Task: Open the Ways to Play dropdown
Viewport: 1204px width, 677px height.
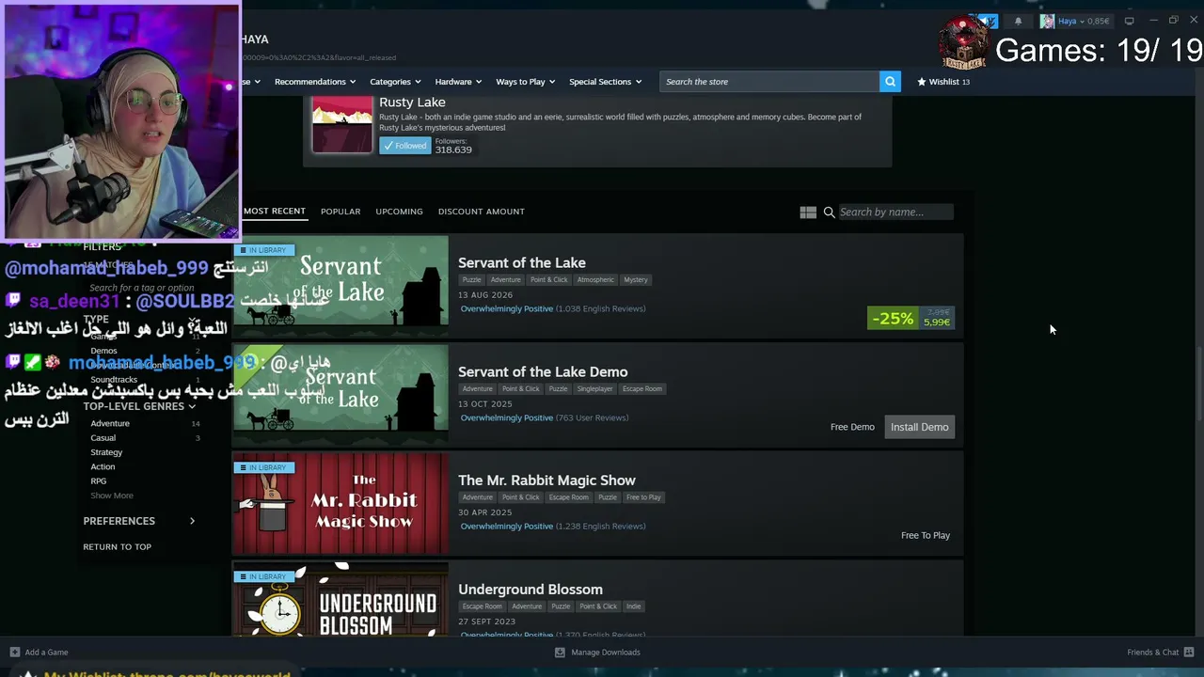Action: [526, 82]
